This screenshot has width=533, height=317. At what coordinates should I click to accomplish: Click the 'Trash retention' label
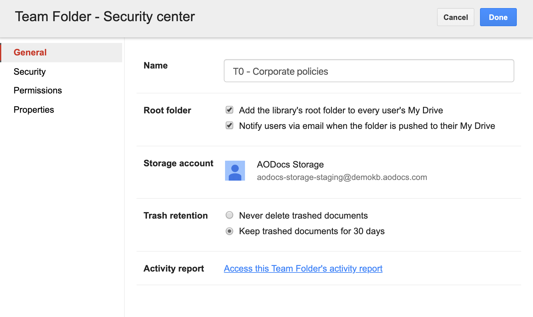(175, 215)
